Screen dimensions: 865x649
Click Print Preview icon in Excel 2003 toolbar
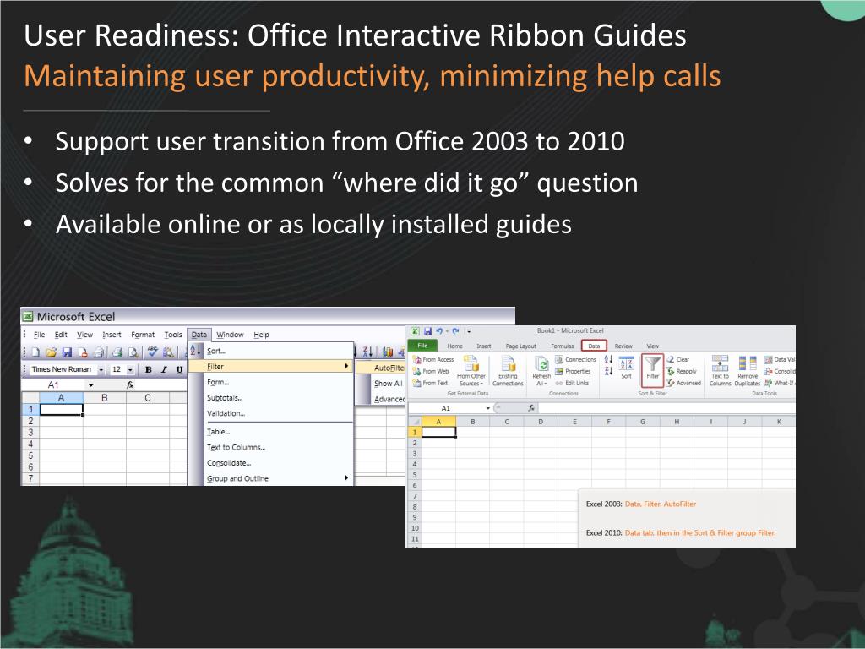click(x=133, y=352)
